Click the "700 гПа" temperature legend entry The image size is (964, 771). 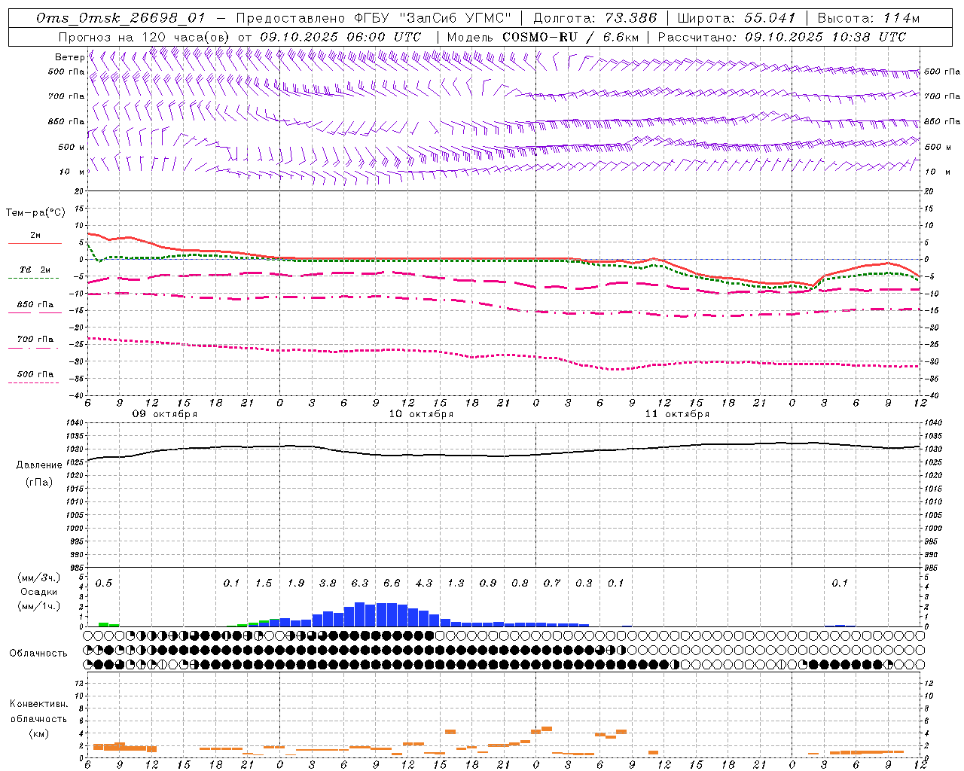[x=35, y=339]
